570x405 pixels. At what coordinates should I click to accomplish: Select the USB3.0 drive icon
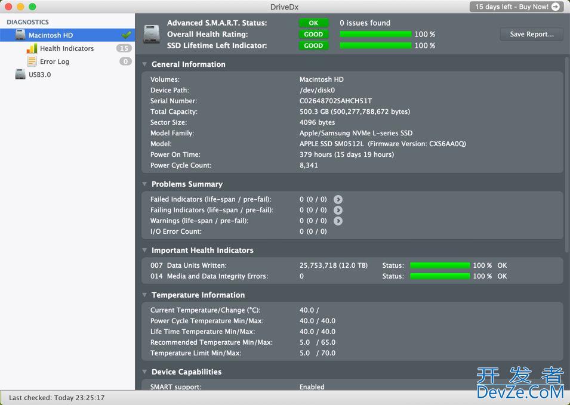coord(20,75)
